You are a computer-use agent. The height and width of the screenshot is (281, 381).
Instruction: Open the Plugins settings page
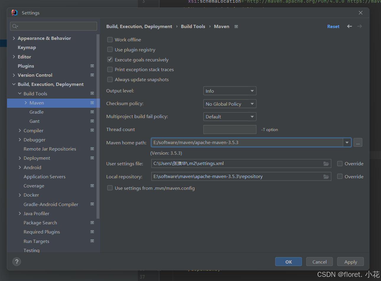pyautogui.click(x=26, y=66)
